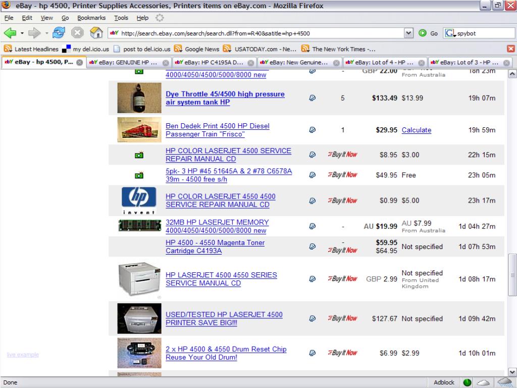Click the rain cloud weather status icon
Screen dimensions: 517x388
[504, 382]
